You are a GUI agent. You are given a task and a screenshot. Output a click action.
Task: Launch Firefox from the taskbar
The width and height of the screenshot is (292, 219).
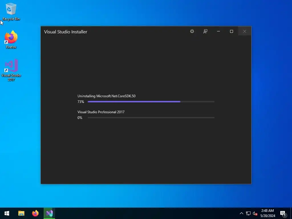click(x=35, y=213)
